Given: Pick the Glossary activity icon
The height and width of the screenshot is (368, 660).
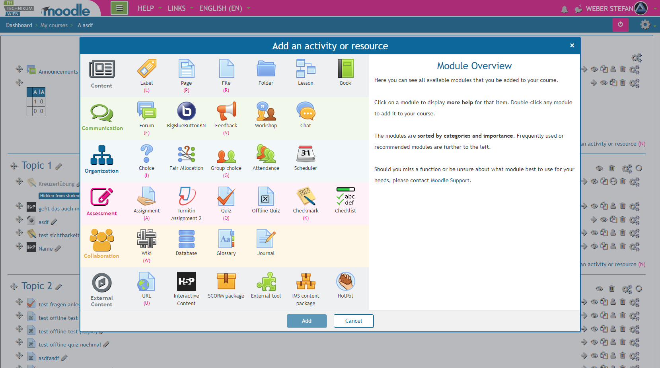Looking at the screenshot, I should pyautogui.click(x=226, y=239).
